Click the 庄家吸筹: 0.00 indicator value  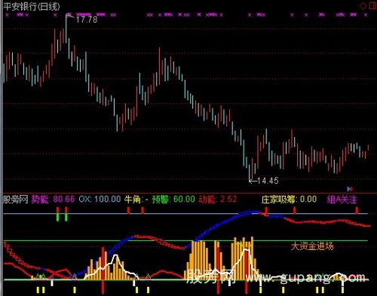(289, 200)
